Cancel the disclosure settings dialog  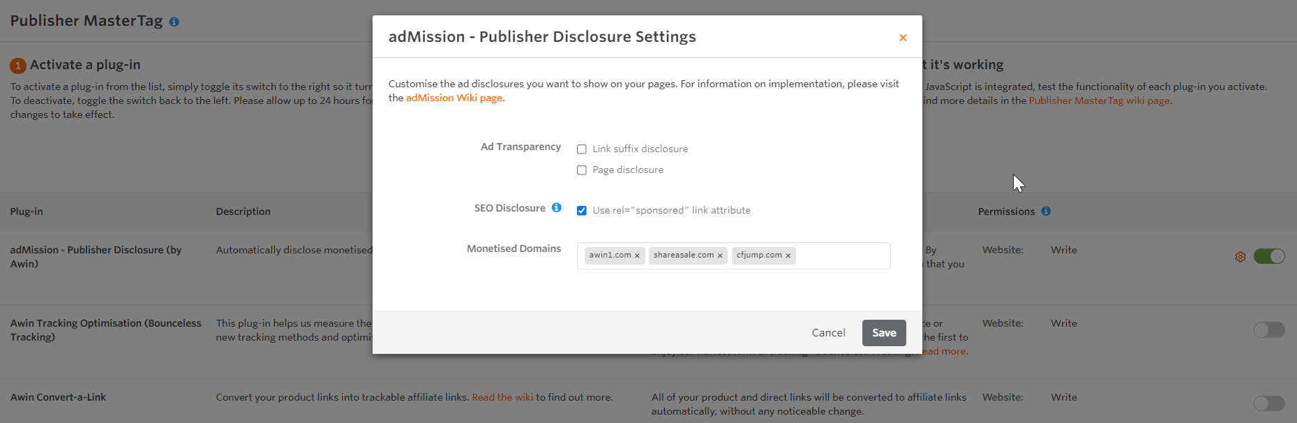828,333
